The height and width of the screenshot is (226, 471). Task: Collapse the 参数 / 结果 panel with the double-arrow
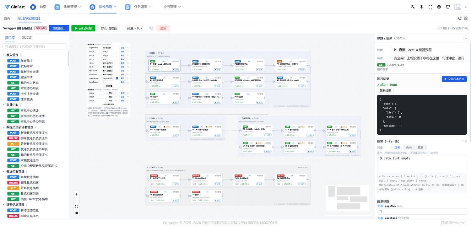click(x=465, y=38)
